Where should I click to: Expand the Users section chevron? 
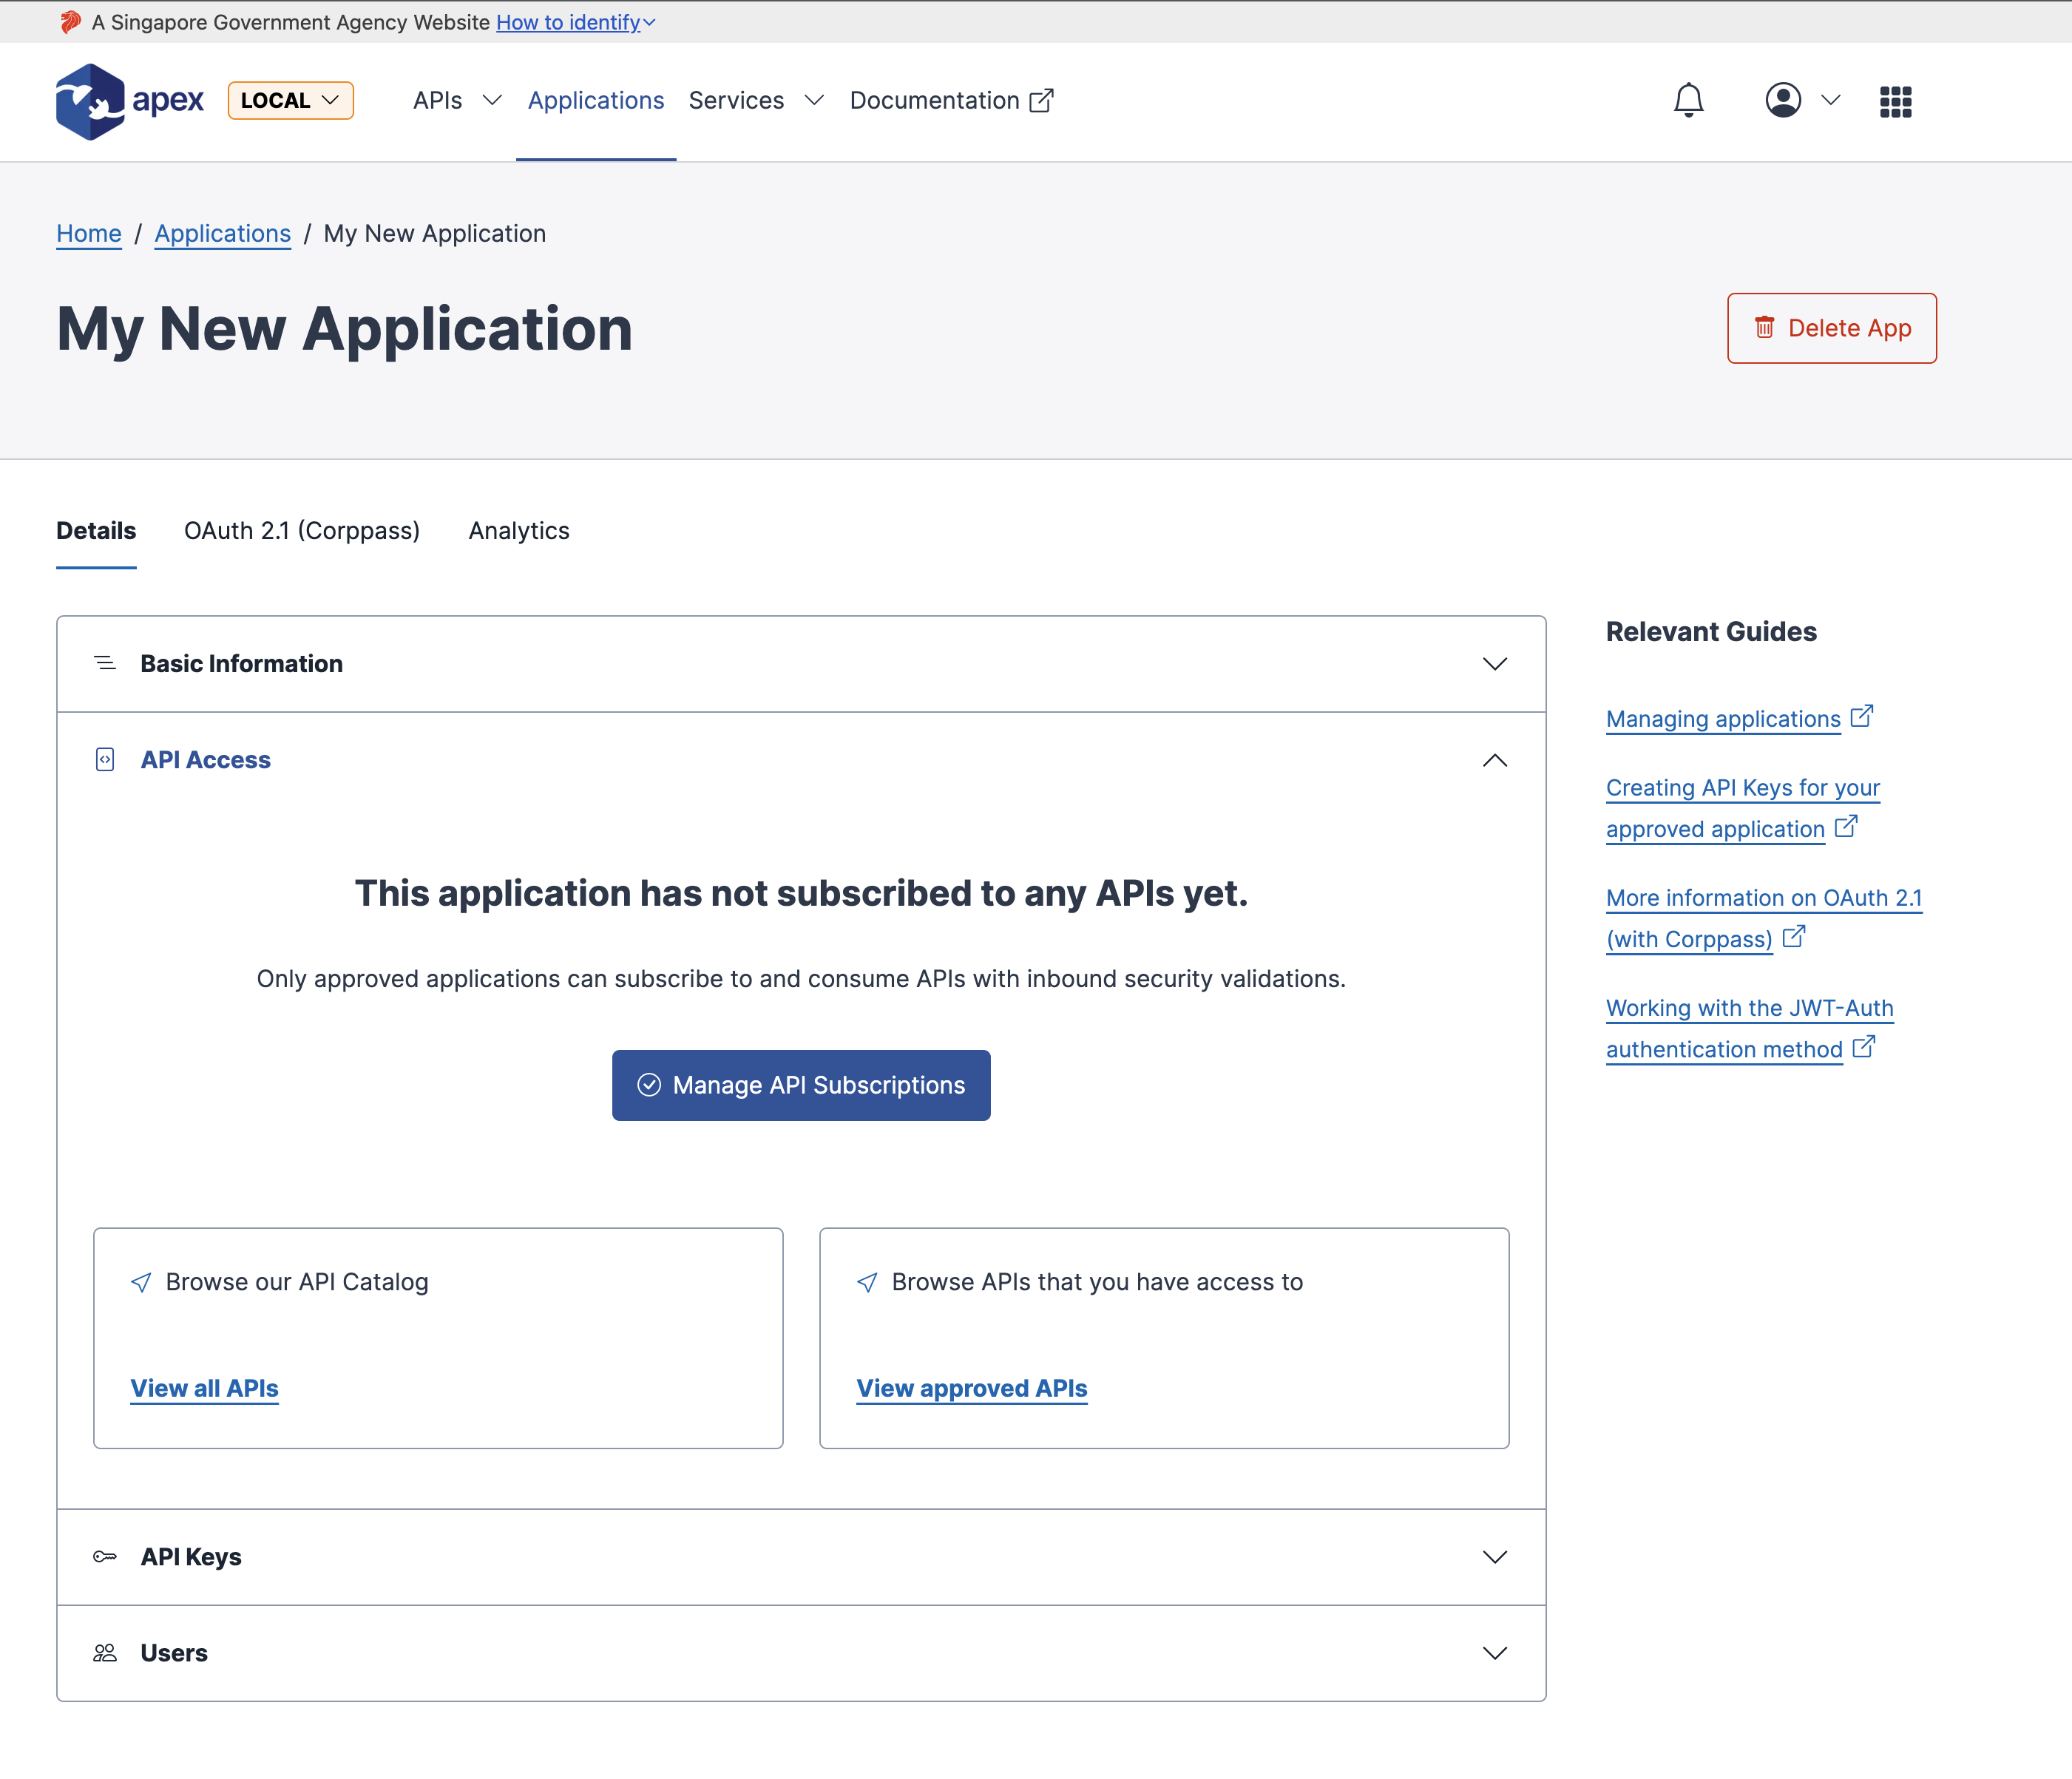(x=1494, y=1652)
